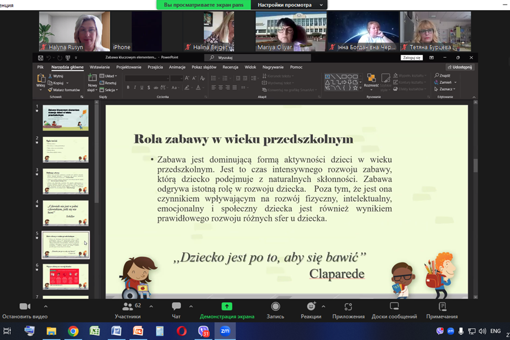Open the Чат chat panel

tap(176, 307)
